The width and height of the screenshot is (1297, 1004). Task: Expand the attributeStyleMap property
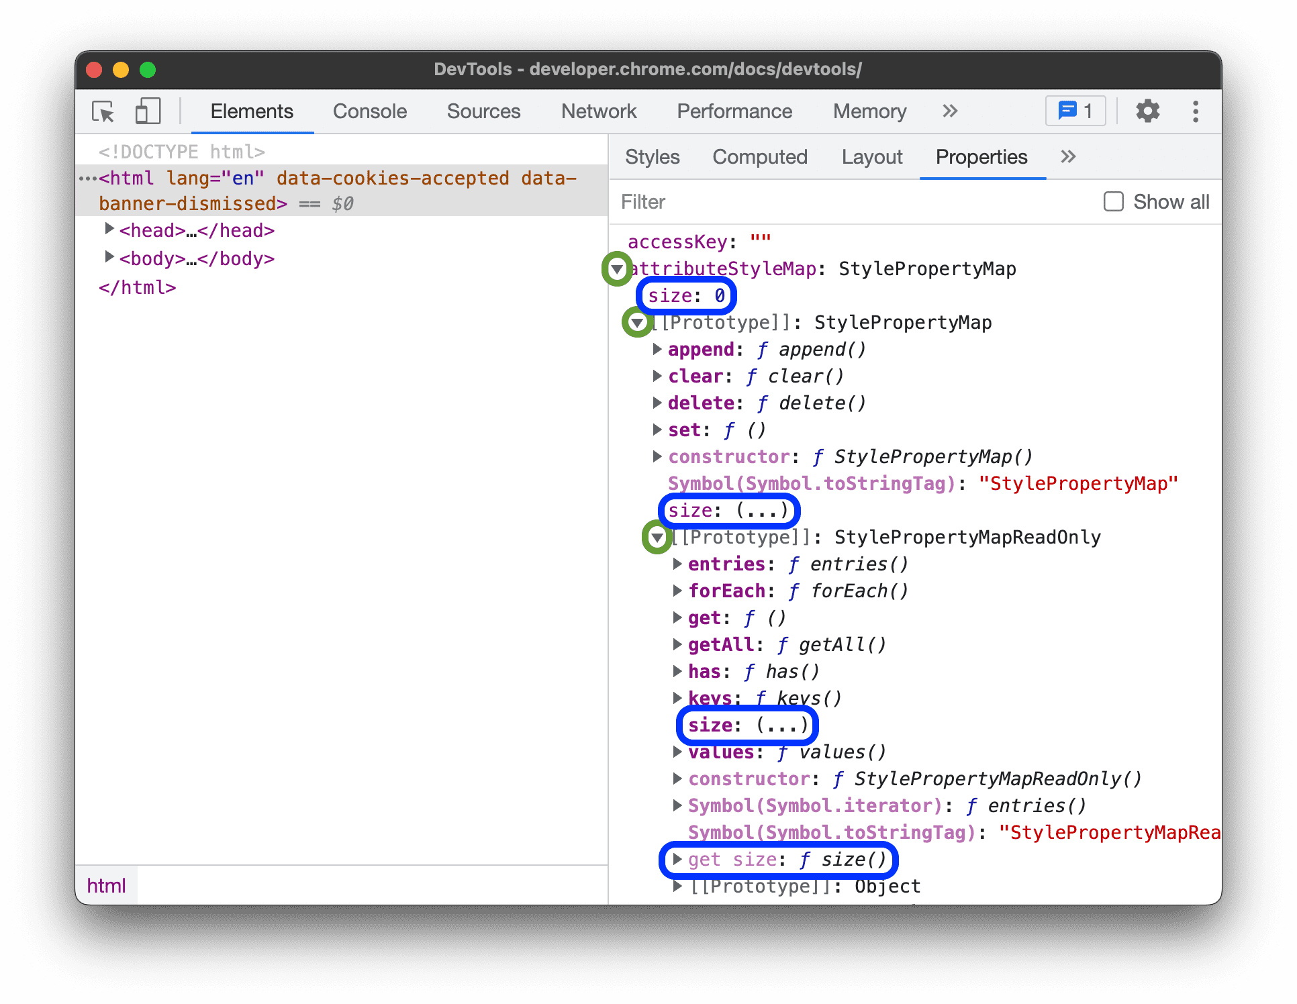[623, 267]
